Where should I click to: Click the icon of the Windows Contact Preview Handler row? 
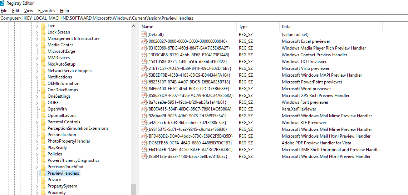(x=144, y=55)
